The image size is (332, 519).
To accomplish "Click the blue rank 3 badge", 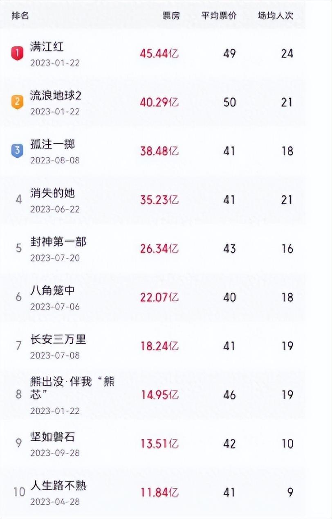I will click(17, 151).
